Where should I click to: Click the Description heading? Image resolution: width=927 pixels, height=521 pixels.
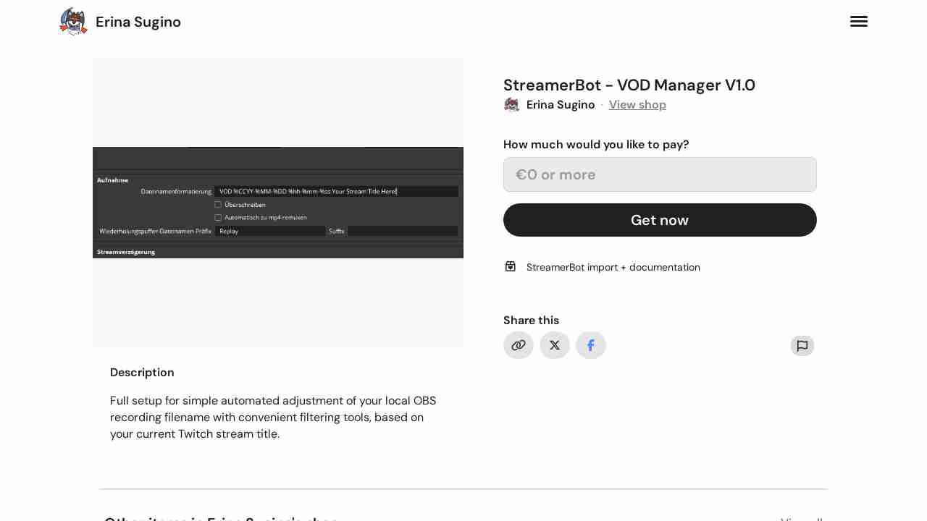tap(142, 373)
